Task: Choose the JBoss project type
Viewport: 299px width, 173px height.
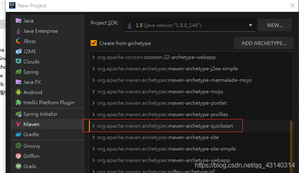Action: [x=48, y=41]
